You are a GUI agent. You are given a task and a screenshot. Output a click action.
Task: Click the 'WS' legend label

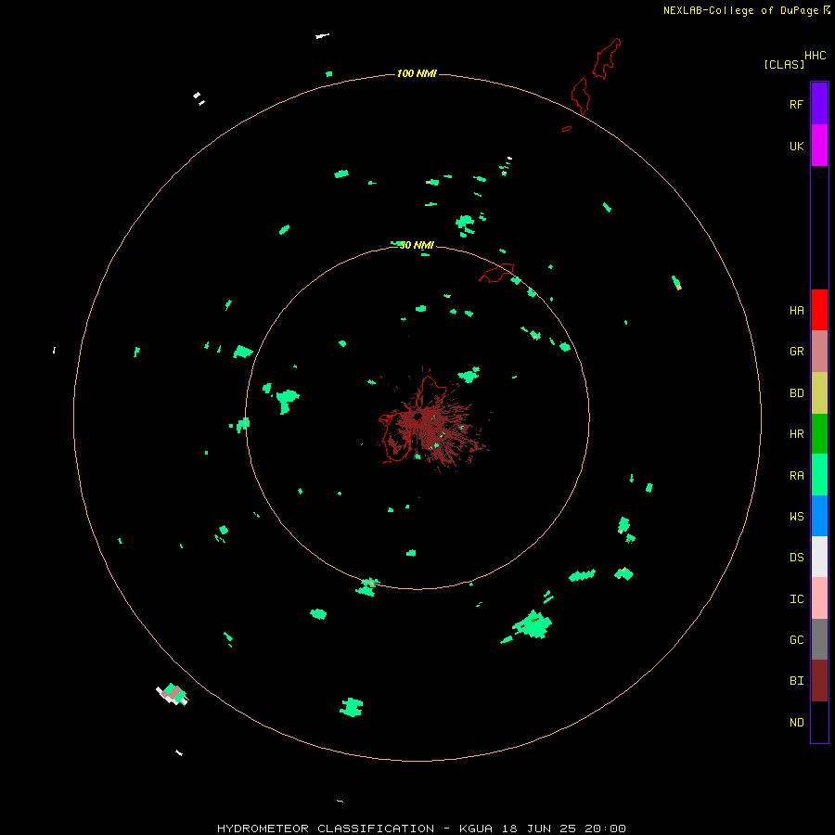796,516
